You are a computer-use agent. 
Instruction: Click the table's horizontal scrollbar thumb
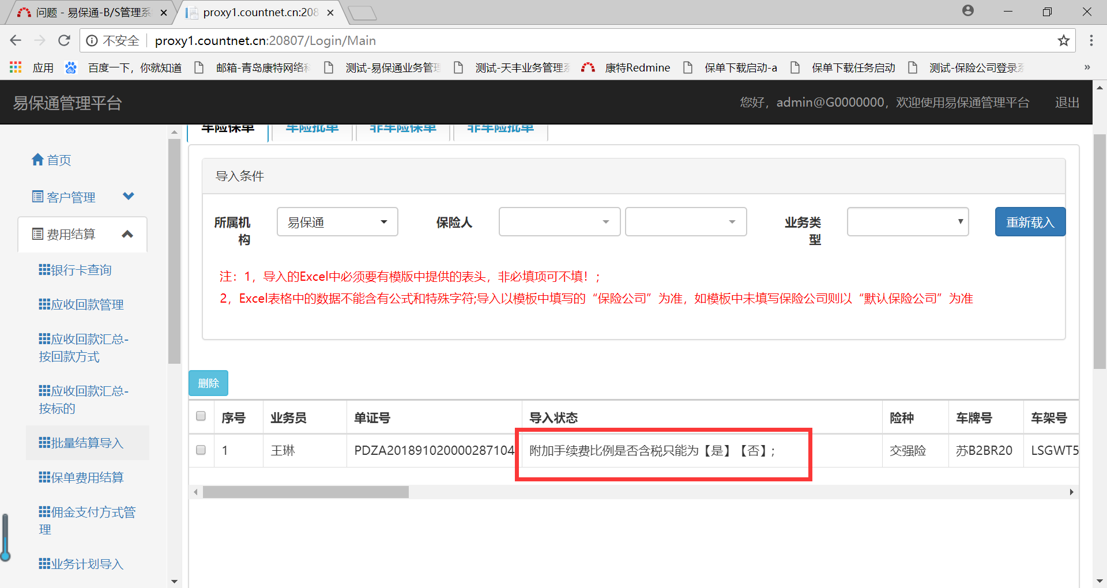coord(306,492)
